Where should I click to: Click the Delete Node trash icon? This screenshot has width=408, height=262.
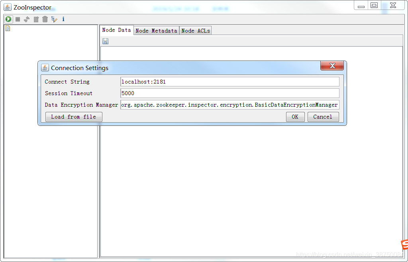pos(45,19)
